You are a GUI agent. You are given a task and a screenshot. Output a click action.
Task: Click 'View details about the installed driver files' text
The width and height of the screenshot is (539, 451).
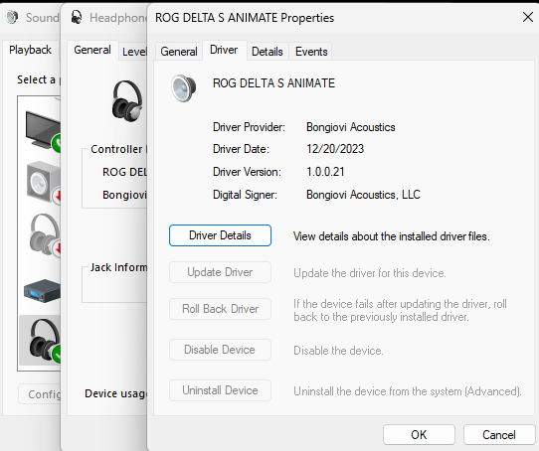pyautogui.click(x=392, y=236)
